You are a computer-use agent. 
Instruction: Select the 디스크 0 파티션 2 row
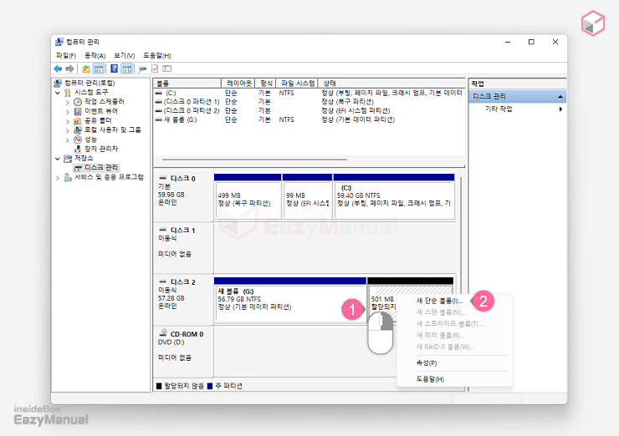(x=309, y=111)
